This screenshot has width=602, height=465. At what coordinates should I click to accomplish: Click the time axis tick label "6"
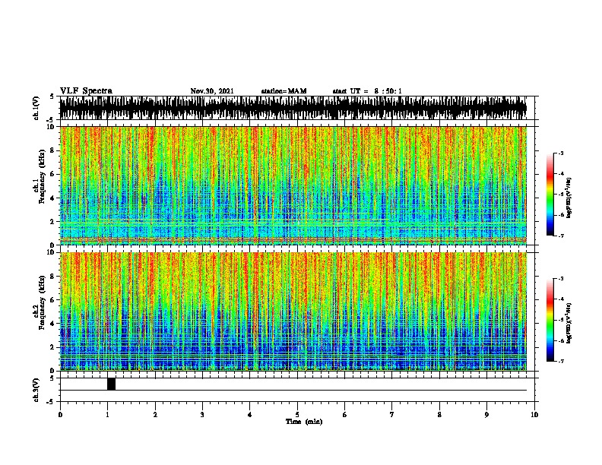coord(345,415)
